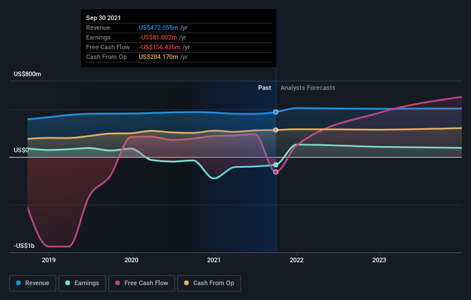
Task: Toggle the Earnings legend button
Action: (82, 283)
